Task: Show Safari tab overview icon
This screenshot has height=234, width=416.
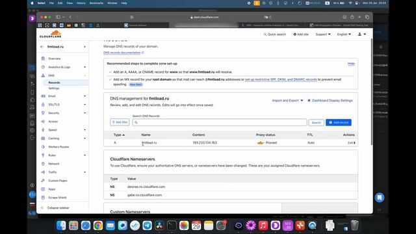Action: (x=367, y=17)
